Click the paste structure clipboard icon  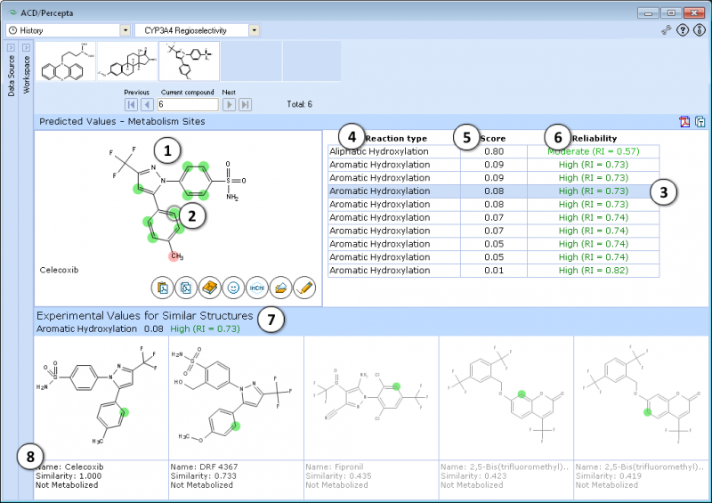tap(163, 287)
